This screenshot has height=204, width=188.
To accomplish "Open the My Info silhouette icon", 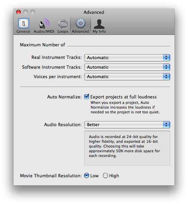I will click(x=99, y=24).
